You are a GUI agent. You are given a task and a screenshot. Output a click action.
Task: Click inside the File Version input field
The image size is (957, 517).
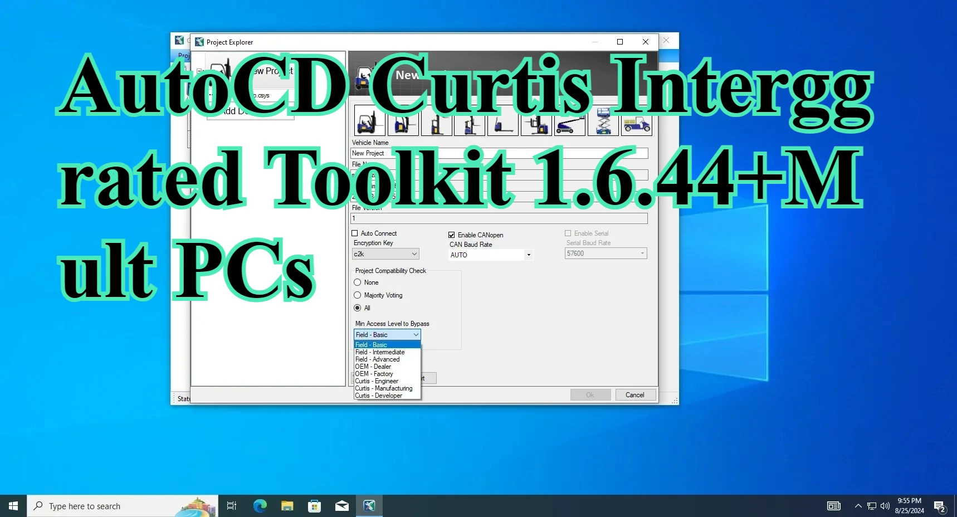click(499, 218)
